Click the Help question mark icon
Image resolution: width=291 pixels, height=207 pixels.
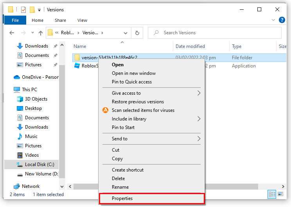pyautogui.click(x=282, y=20)
